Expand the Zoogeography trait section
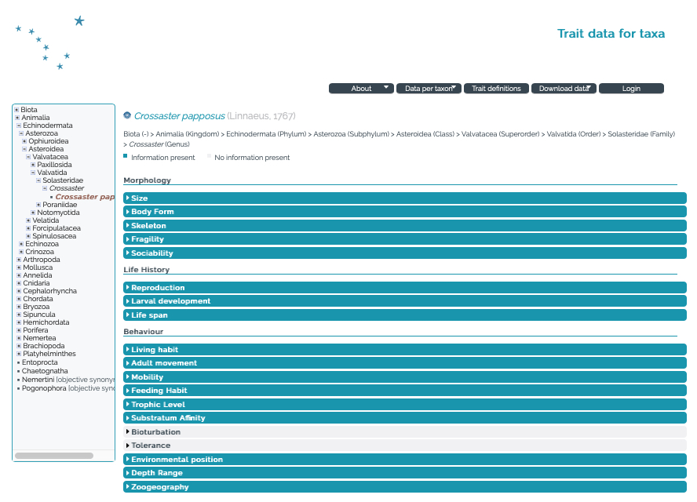The height and width of the screenshot is (502, 697). pos(404,487)
